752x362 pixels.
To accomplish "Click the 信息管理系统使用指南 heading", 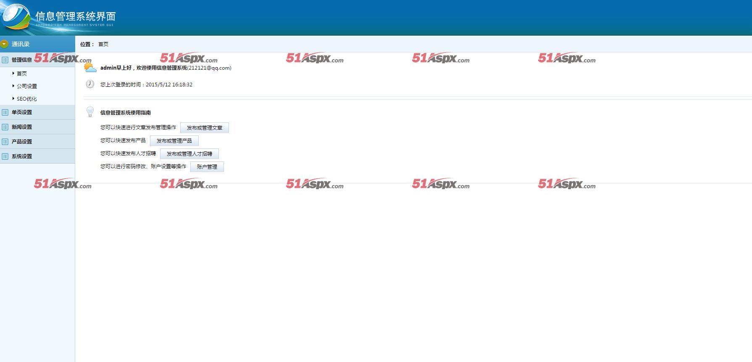I will pos(126,112).
